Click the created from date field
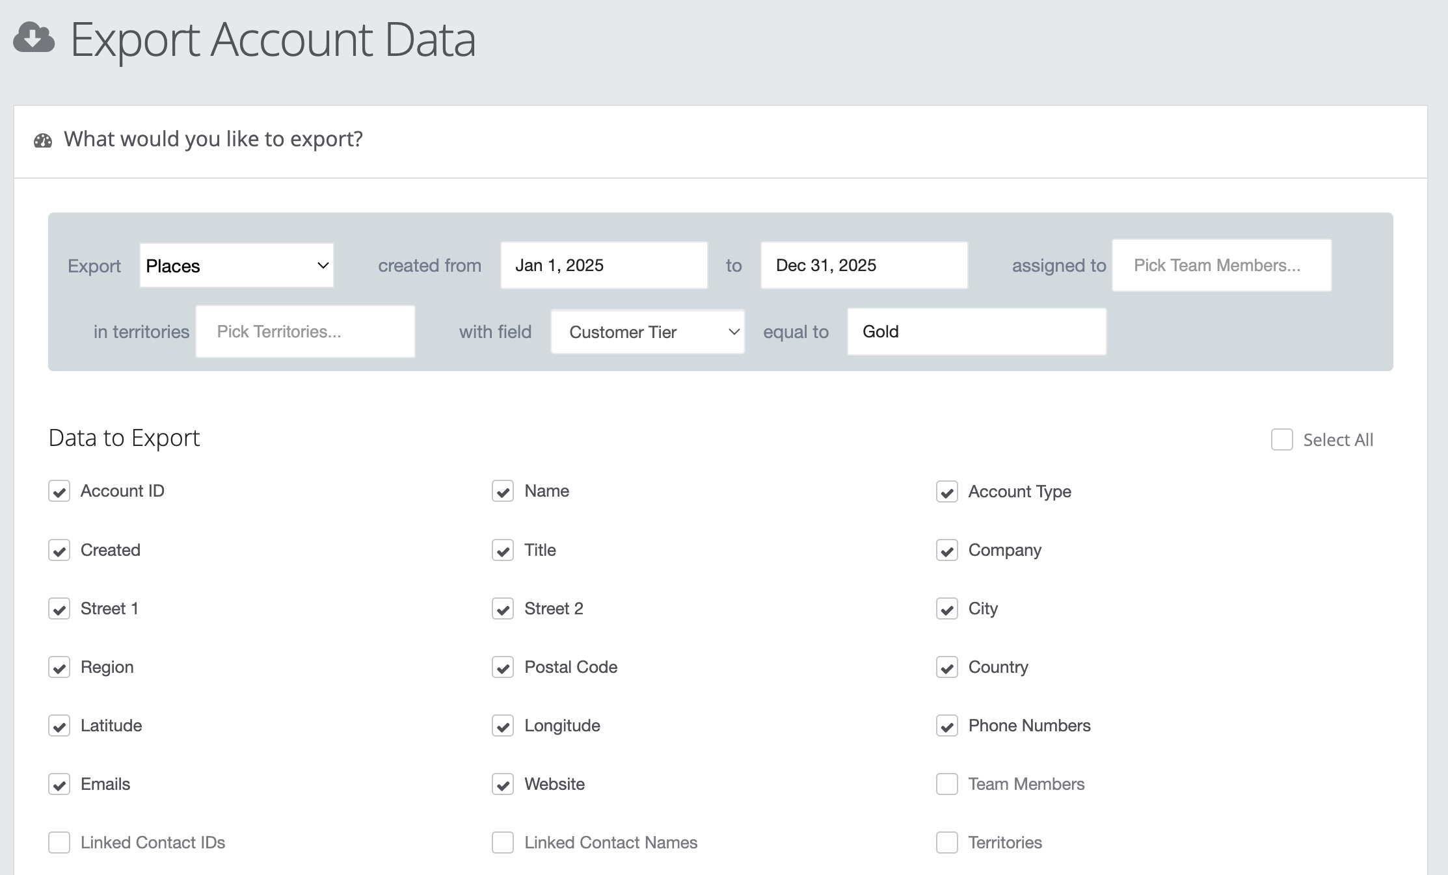The image size is (1448, 875). 604,265
